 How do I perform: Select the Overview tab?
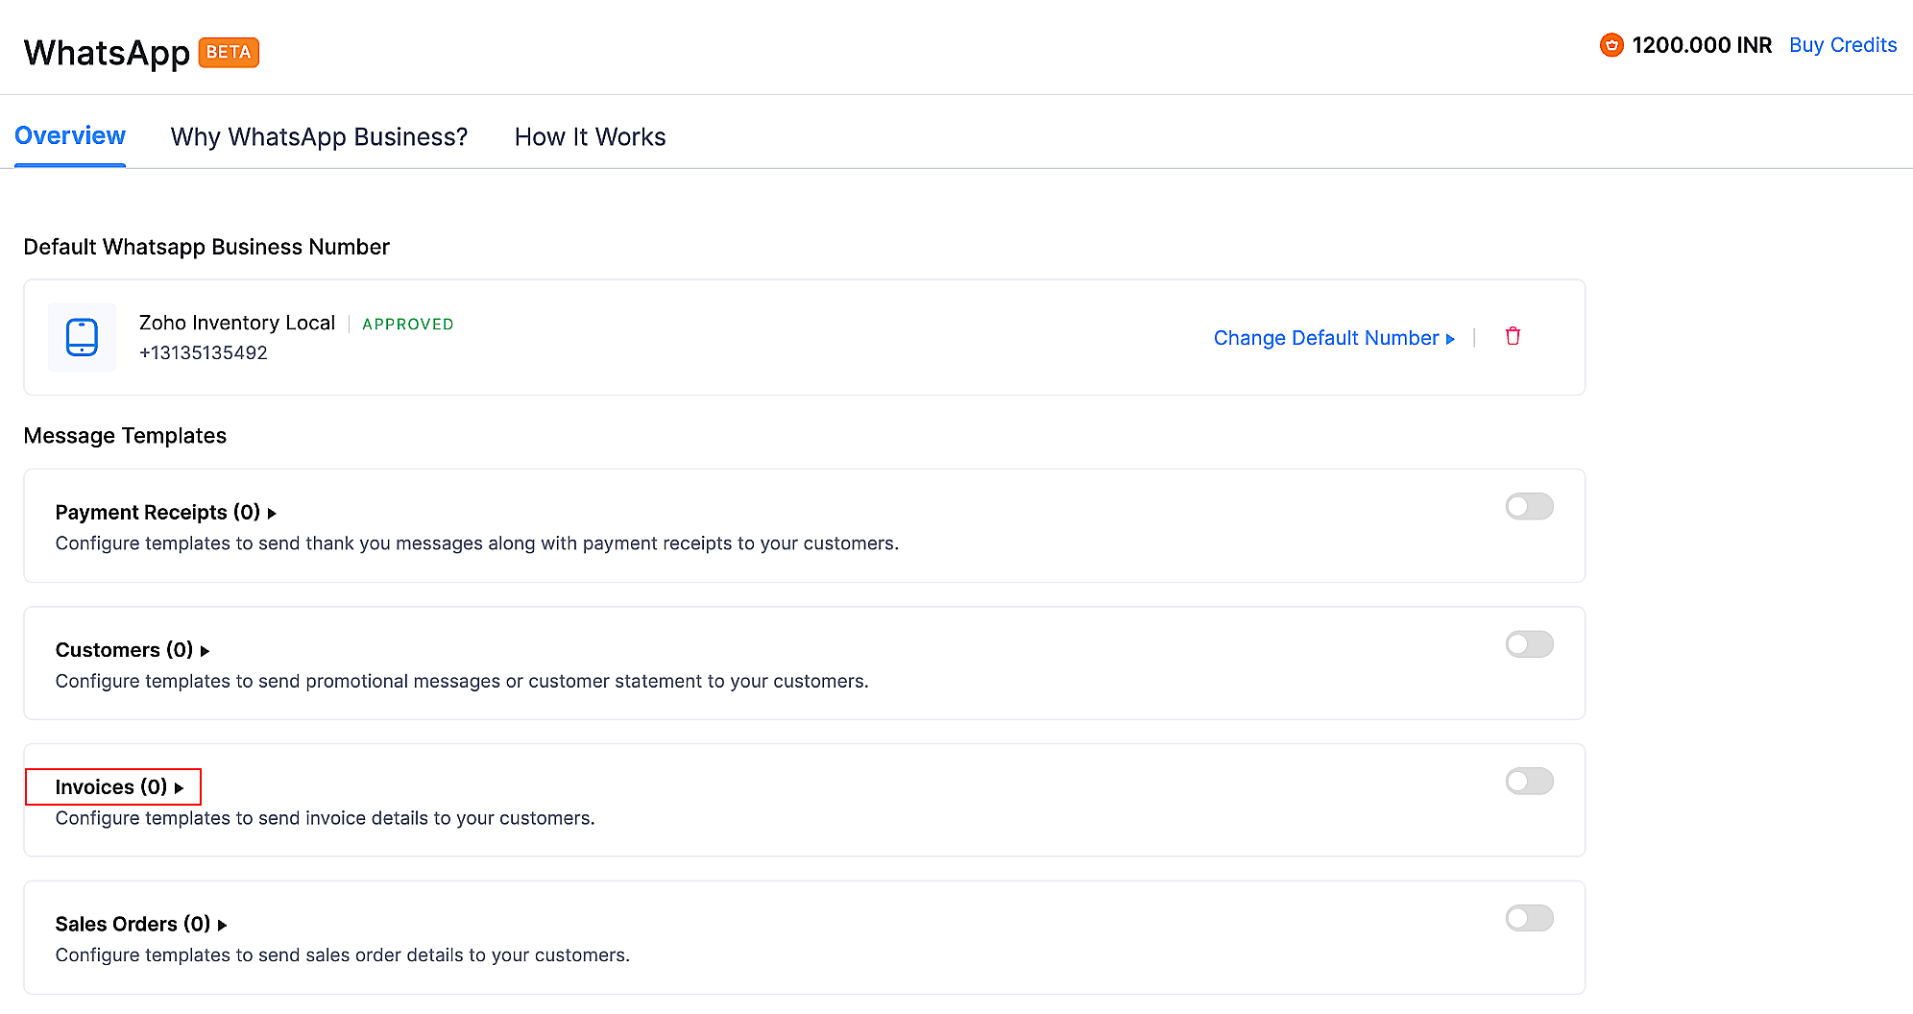coord(70,136)
